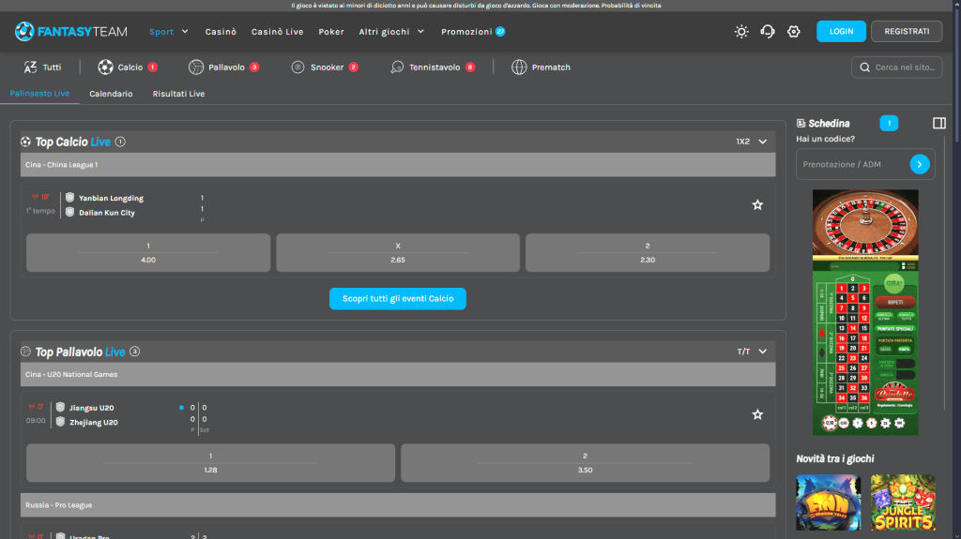Image resolution: width=961 pixels, height=539 pixels.
Task: Click Scopri tutti gli eventi Calcio
Action: 398,299
